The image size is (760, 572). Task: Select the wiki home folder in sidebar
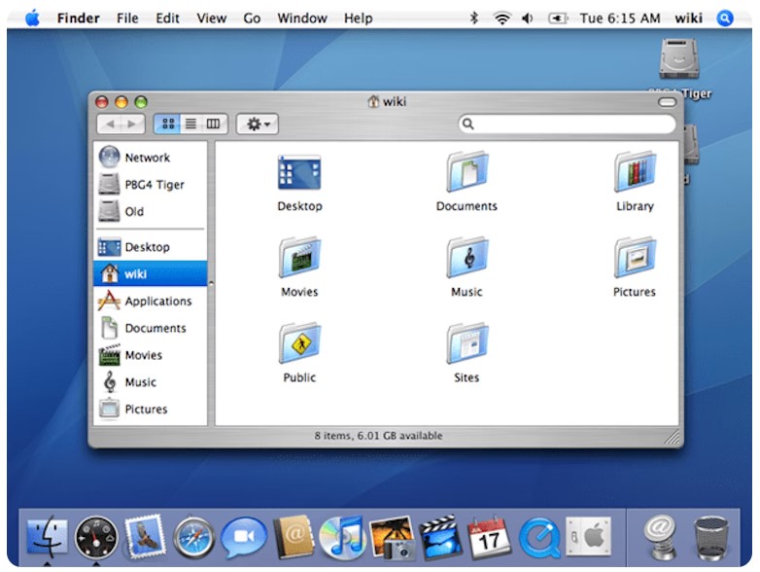(151, 273)
